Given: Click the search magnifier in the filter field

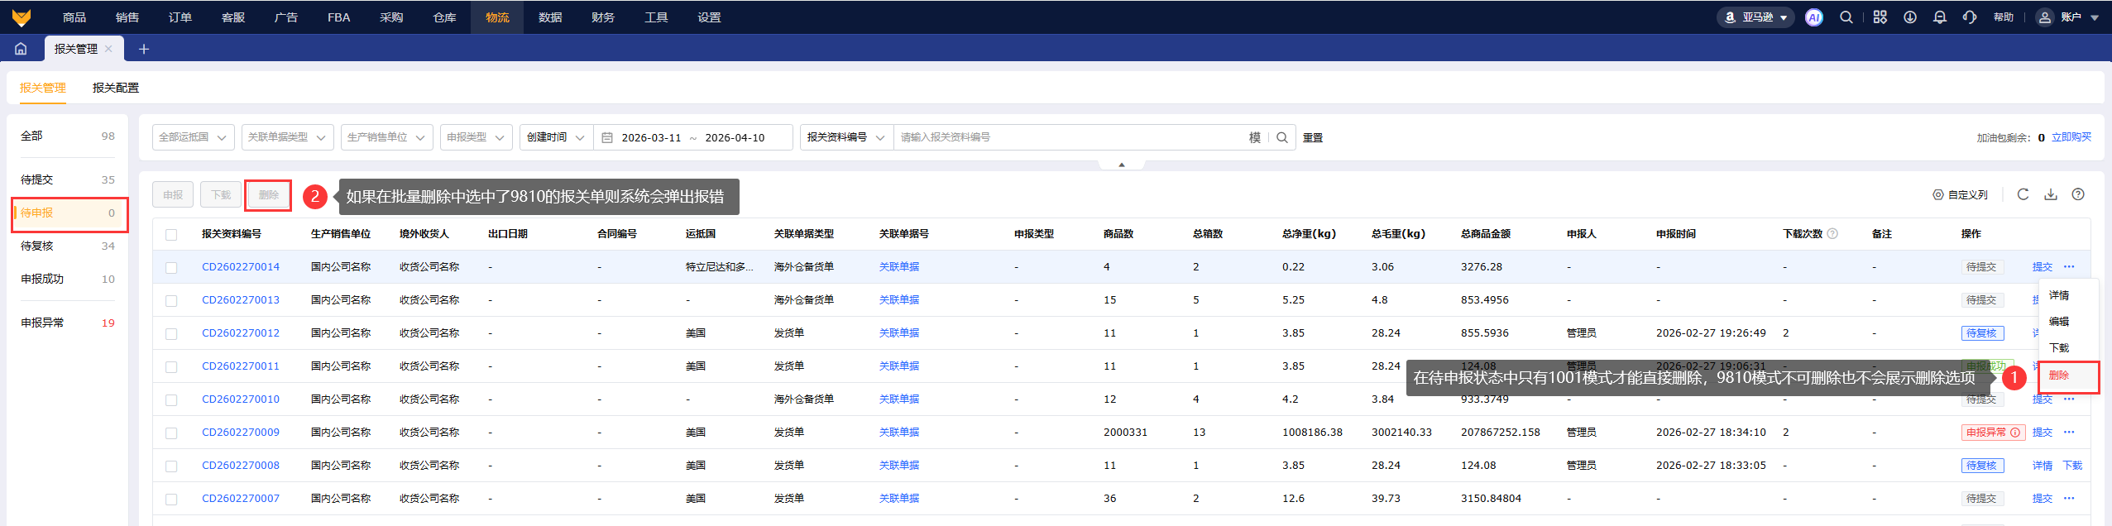Looking at the screenshot, I should click(x=1281, y=137).
